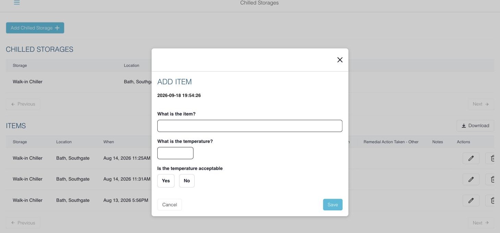This screenshot has width=500, height=233.
Task: Click the Chilled Storages page title
Action: point(259,3)
